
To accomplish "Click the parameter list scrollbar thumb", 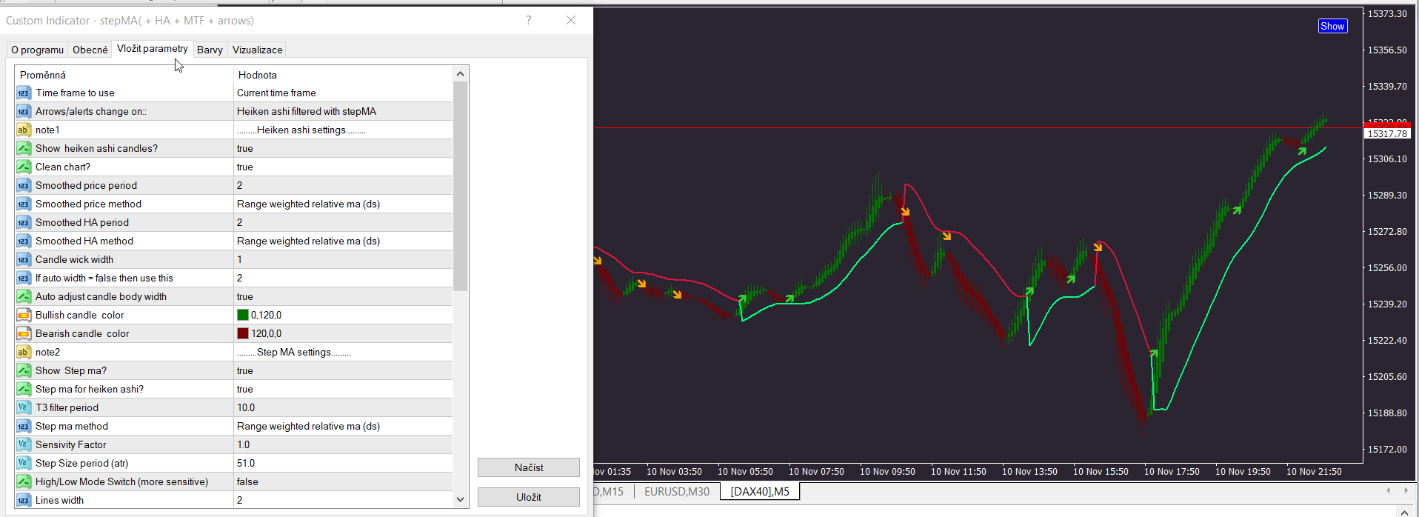I will 461,186.
